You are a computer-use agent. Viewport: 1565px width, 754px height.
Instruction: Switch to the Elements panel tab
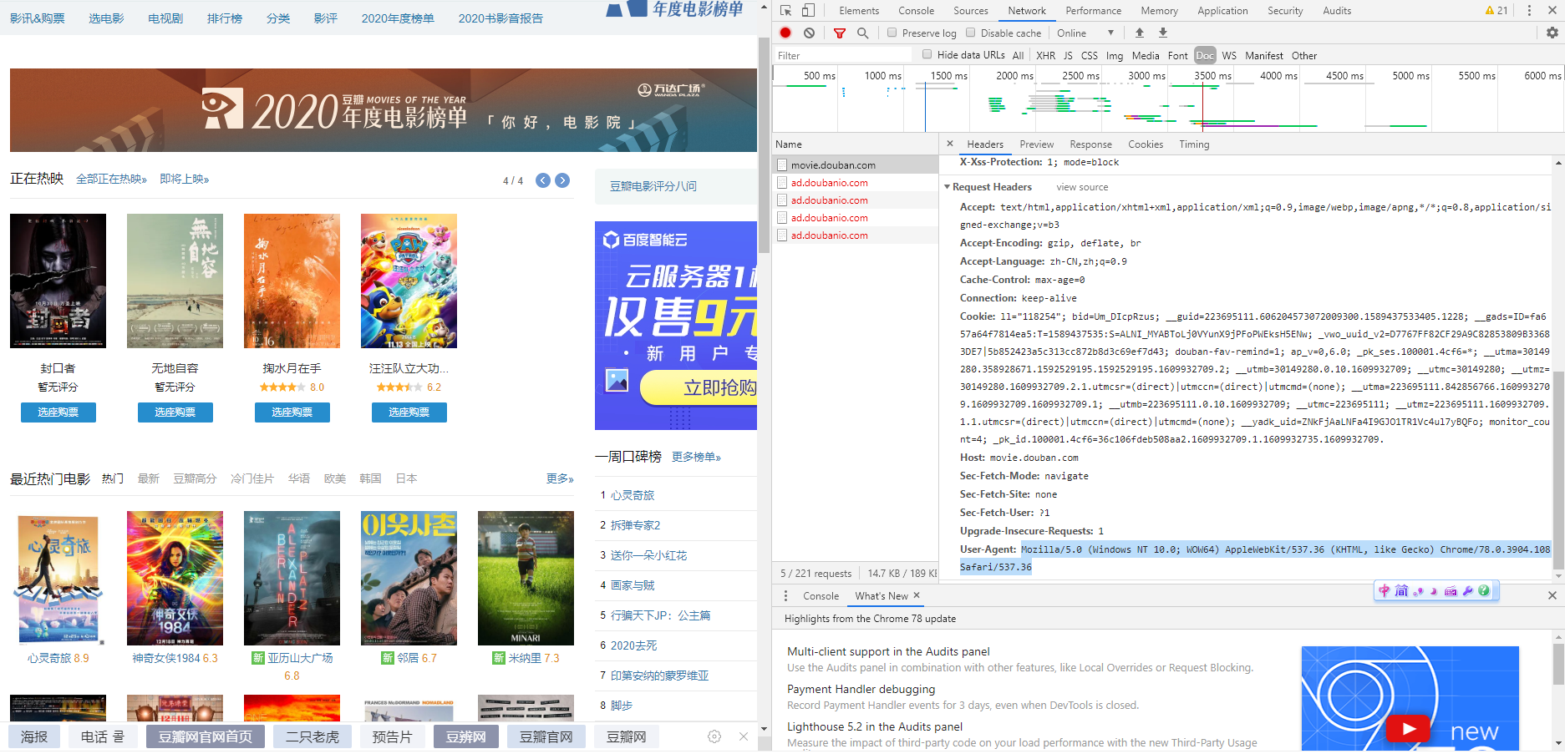859,11
